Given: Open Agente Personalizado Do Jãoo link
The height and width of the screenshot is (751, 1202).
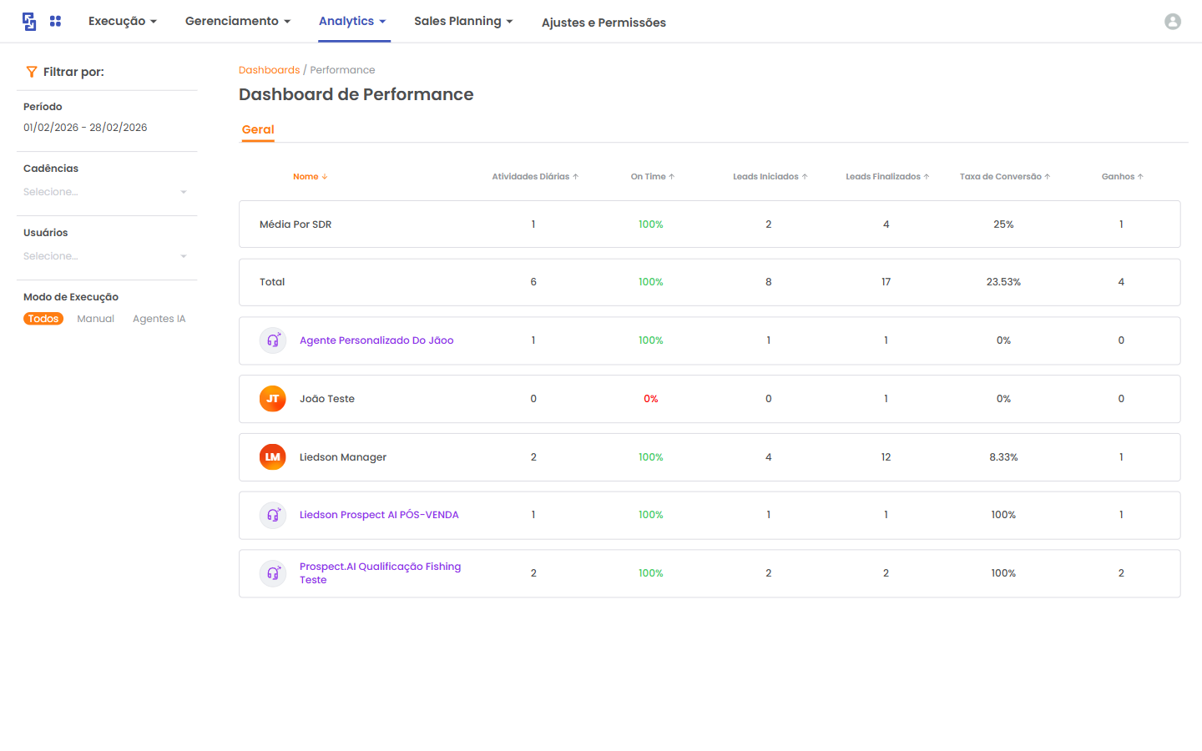Looking at the screenshot, I should (376, 340).
